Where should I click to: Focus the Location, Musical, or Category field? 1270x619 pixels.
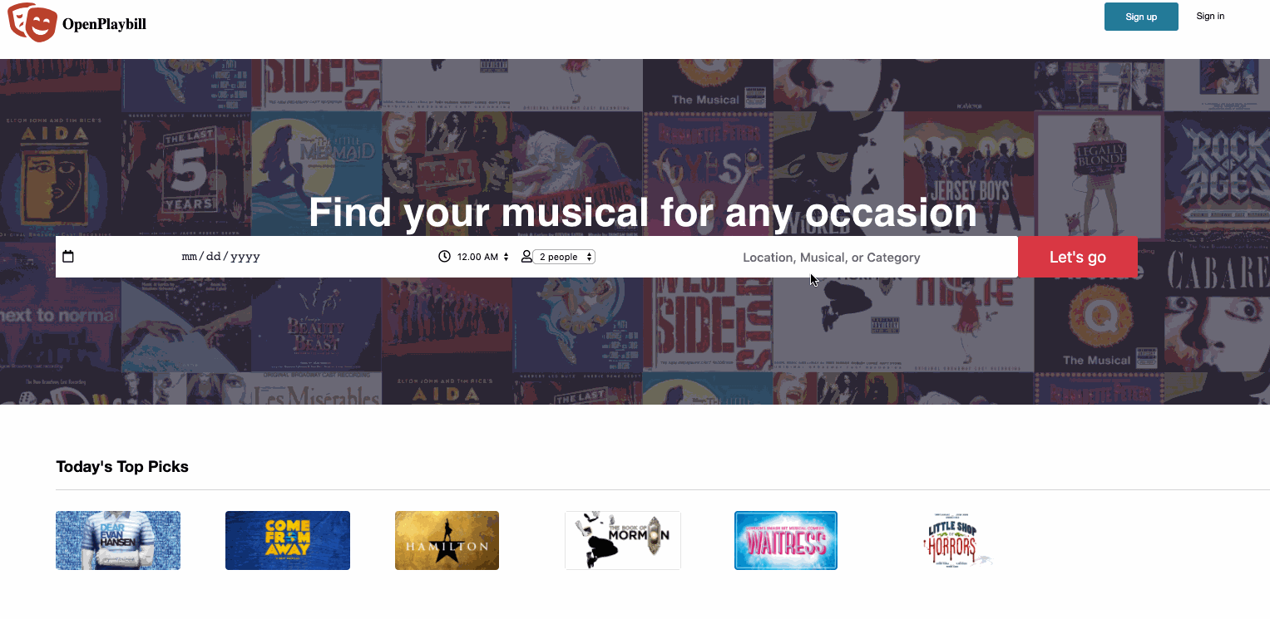831,258
